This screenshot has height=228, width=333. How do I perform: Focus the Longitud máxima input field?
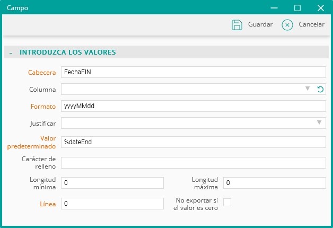274,183
